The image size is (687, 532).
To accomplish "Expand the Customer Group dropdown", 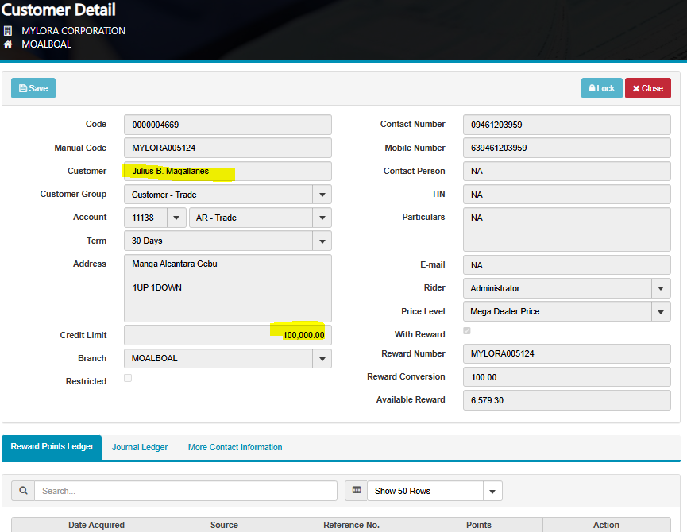I will [x=322, y=195].
